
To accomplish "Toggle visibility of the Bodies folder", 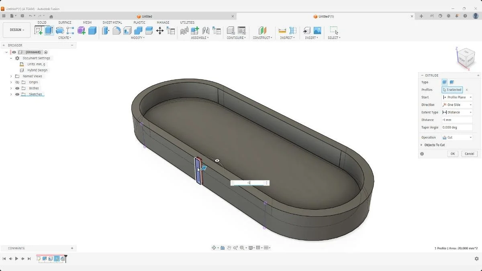I will click(17, 88).
